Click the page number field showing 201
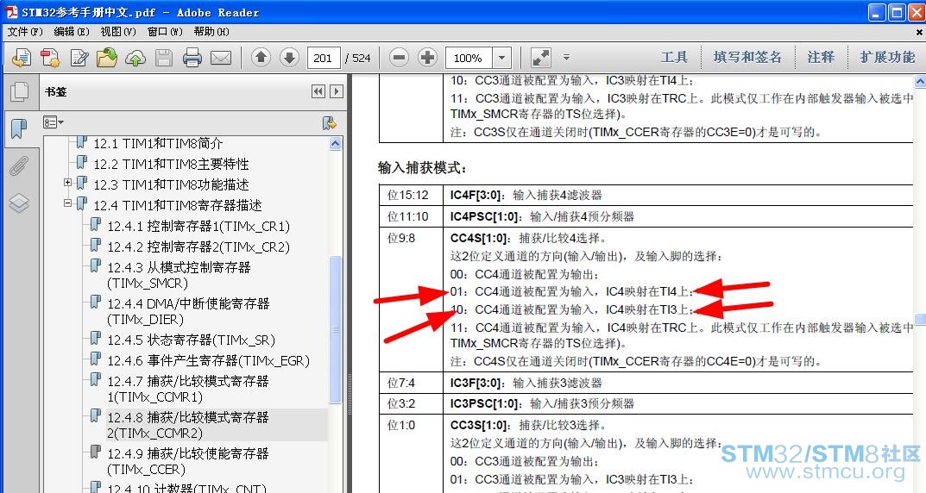This screenshot has width=926, height=493. (323, 58)
